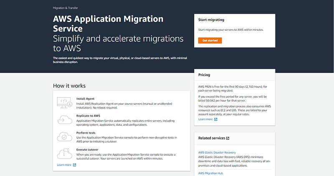This screenshot has width=334, height=176.
Task: Click the orange Get started button
Action: click(210, 40)
